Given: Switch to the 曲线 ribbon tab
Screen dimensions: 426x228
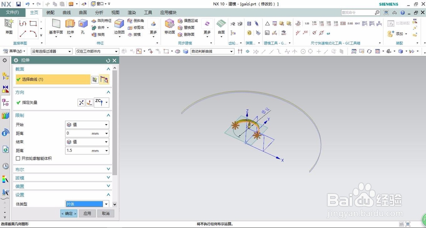Looking at the screenshot, I should tap(66, 12).
